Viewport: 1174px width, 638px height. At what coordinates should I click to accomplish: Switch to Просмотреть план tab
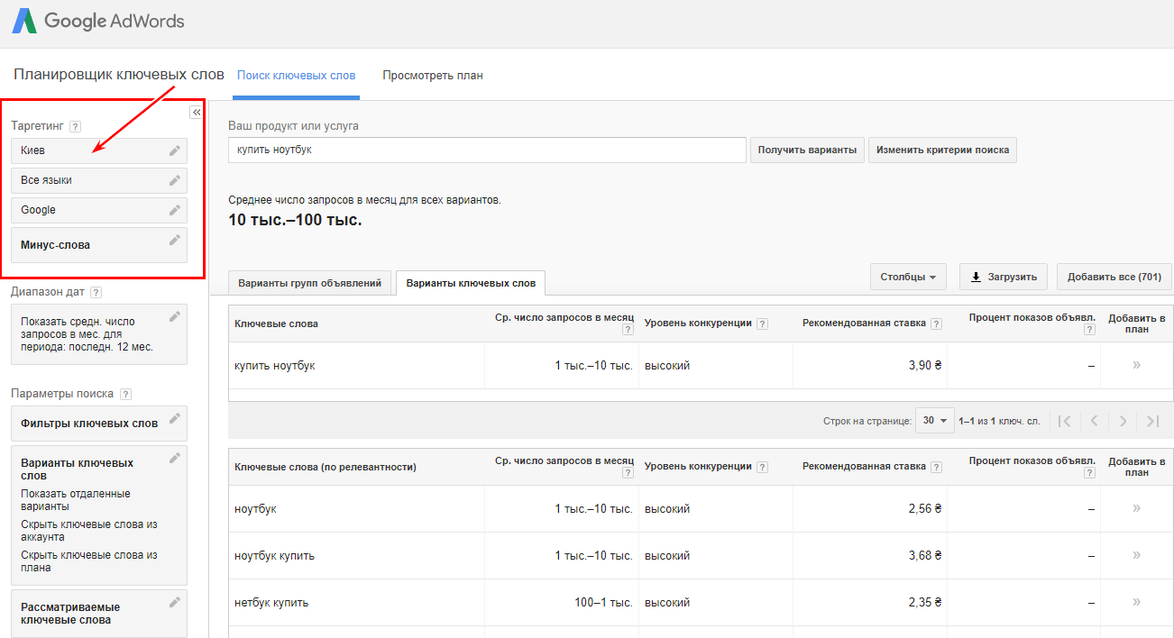click(433, 76)
